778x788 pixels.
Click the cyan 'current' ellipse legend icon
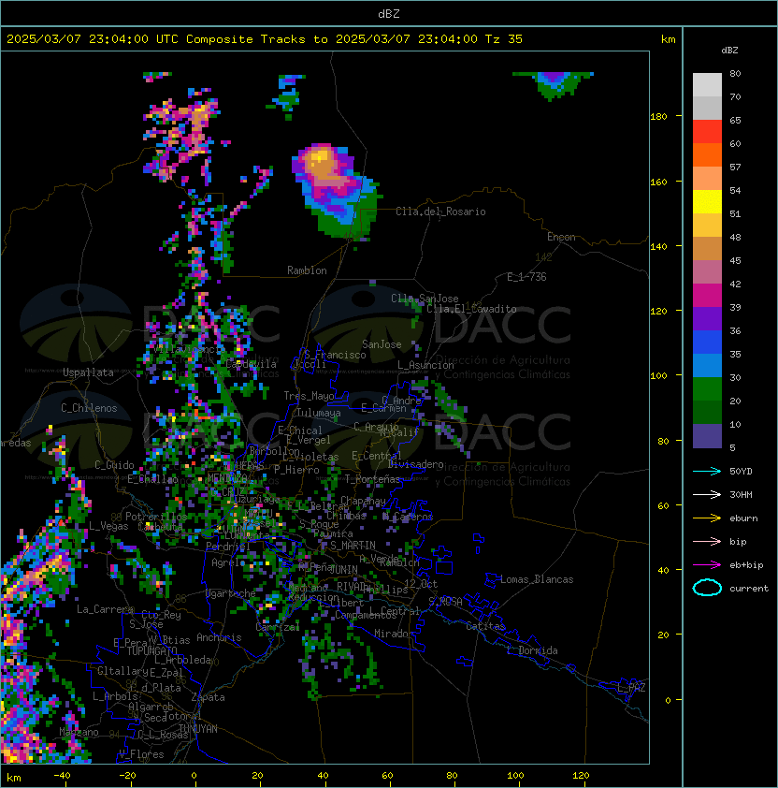[x=707, y=588]
